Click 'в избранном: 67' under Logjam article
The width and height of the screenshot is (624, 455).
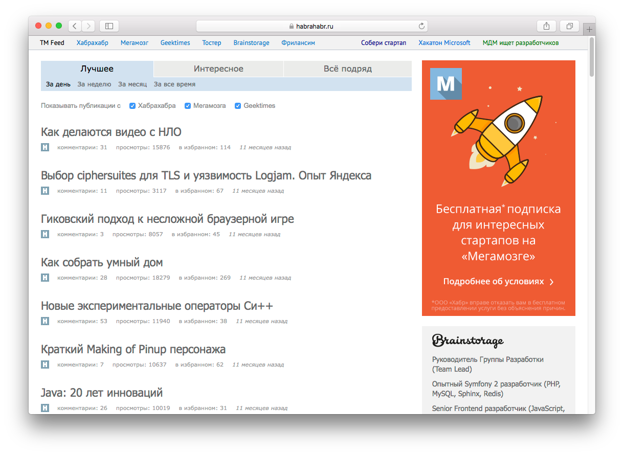(x=199, y=191)
